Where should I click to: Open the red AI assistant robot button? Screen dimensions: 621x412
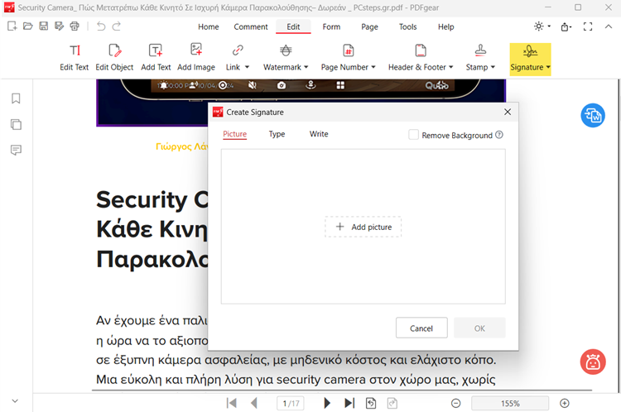point(593,362)
